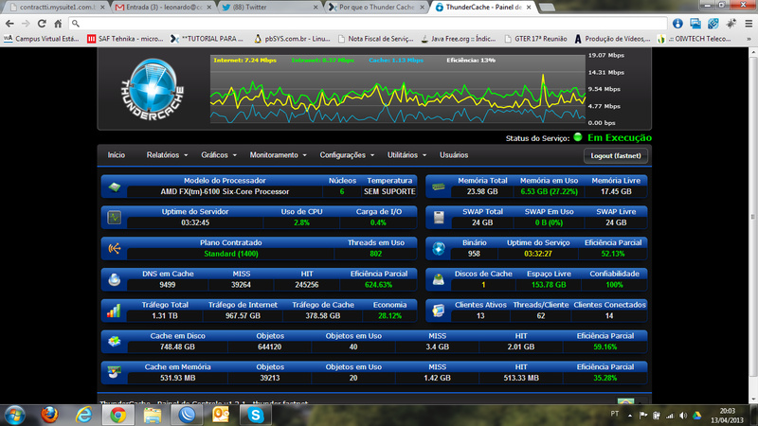Click the PT language indicator
This screenshot has width=758, height=426.
click(x=614, y=414)
